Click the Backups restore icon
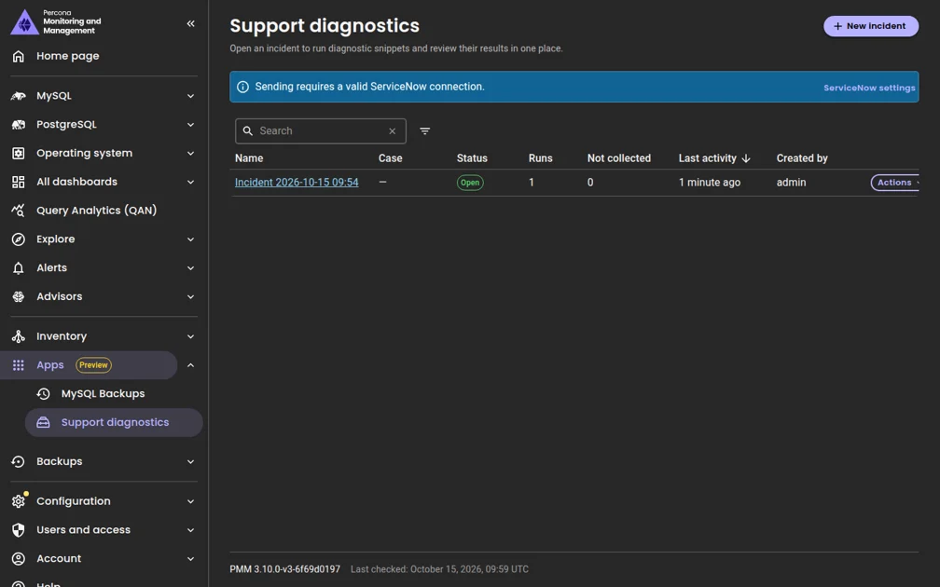Screen dimensions: 940x587 pos(19,462)
